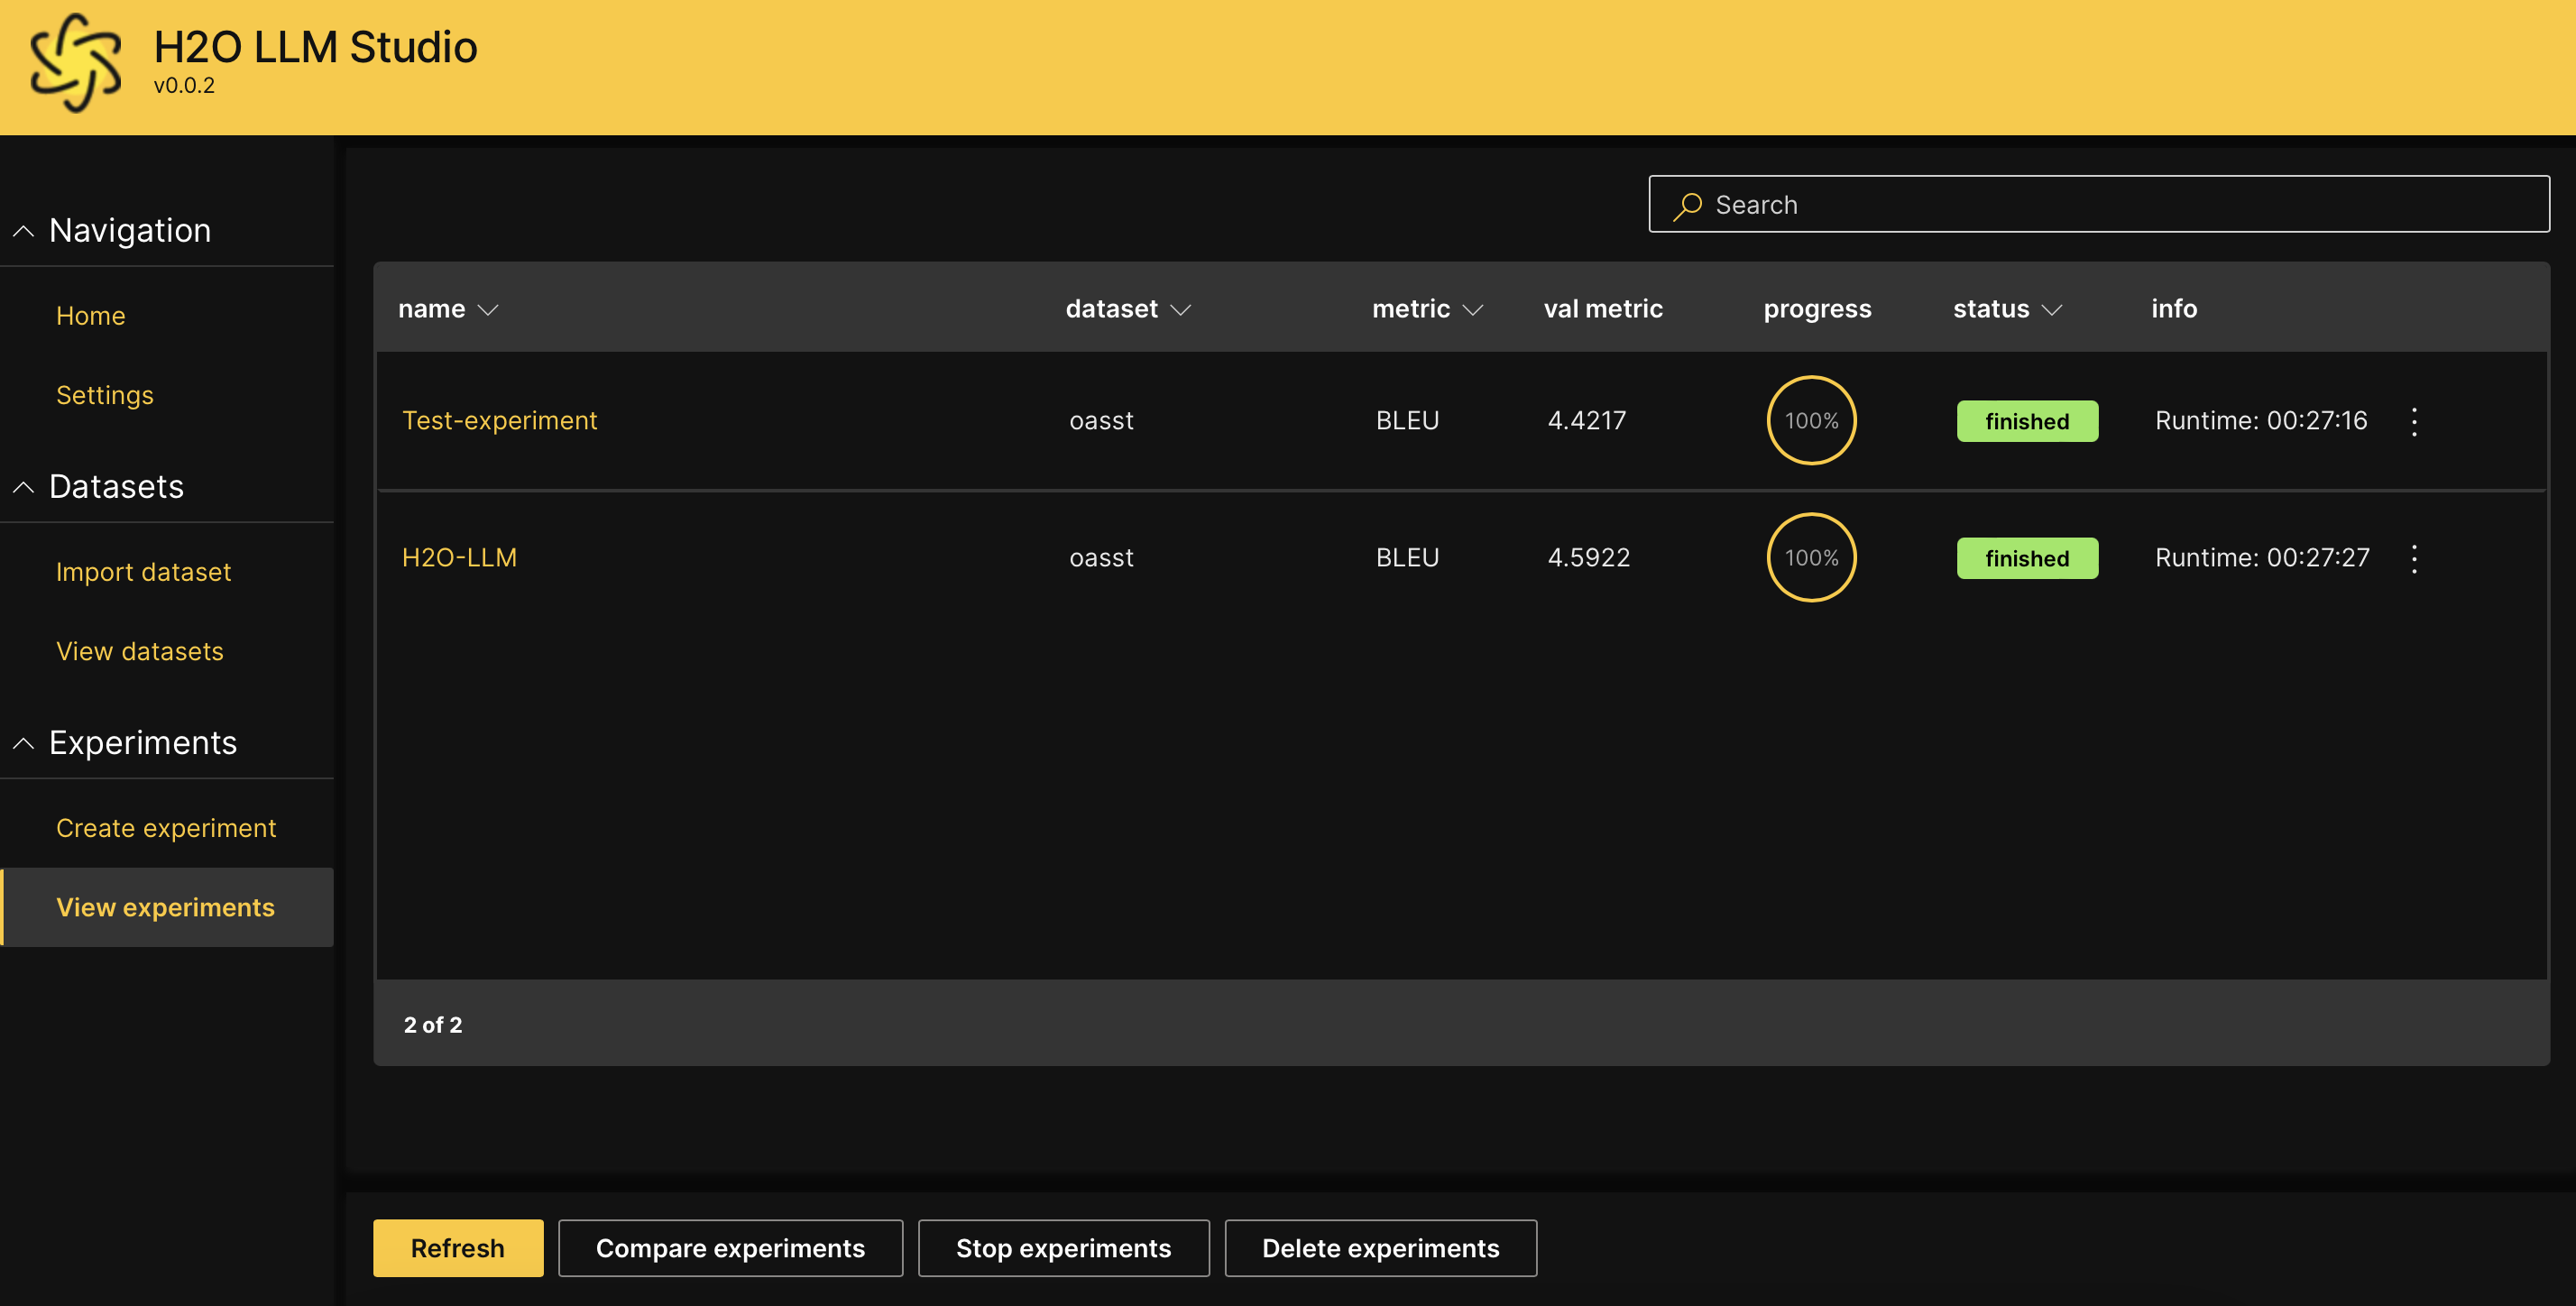Collapse the Datasets section
2576x1306 pixels.
(x=23, y=487)
